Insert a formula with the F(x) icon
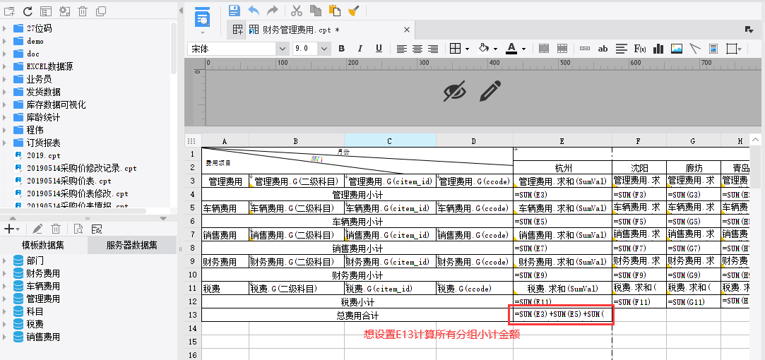The image size is (765, 360). tap(640, 49)
